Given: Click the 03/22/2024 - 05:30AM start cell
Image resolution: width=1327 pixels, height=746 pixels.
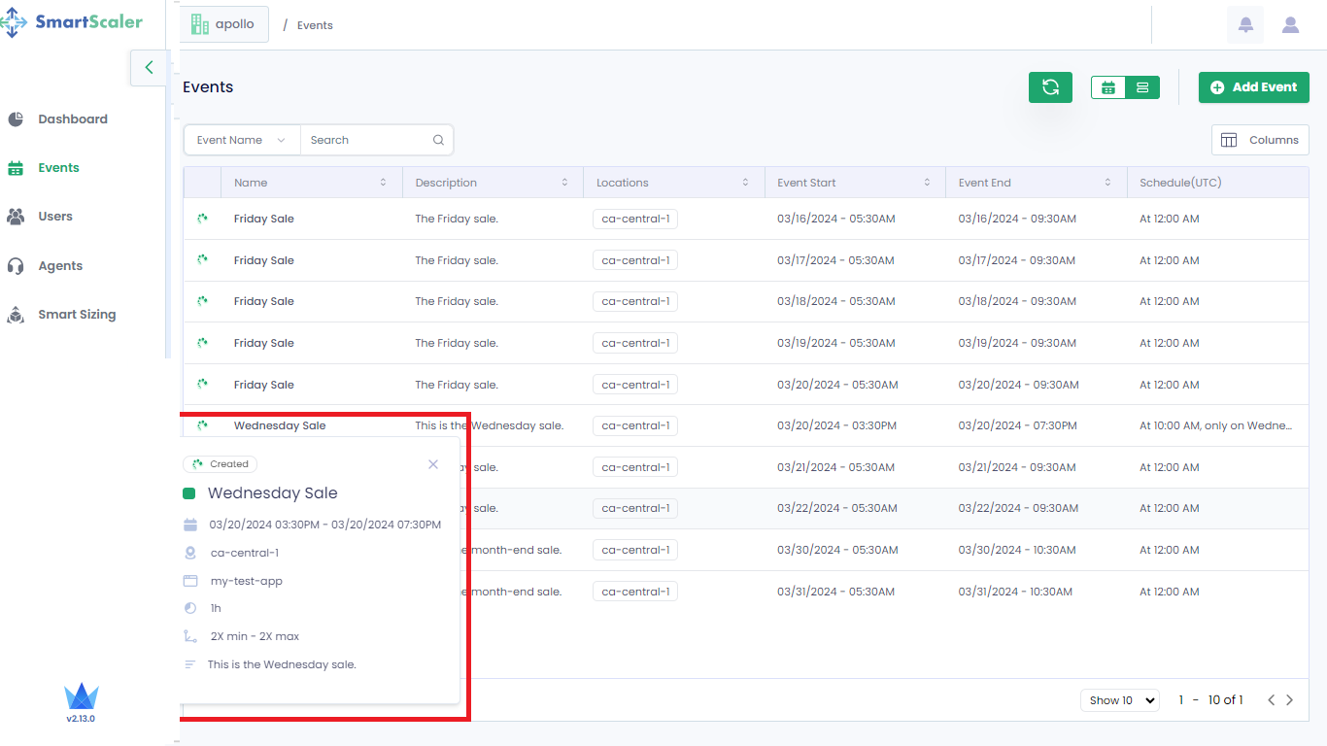Looking at the screenshot, I should tap(836, 508).
